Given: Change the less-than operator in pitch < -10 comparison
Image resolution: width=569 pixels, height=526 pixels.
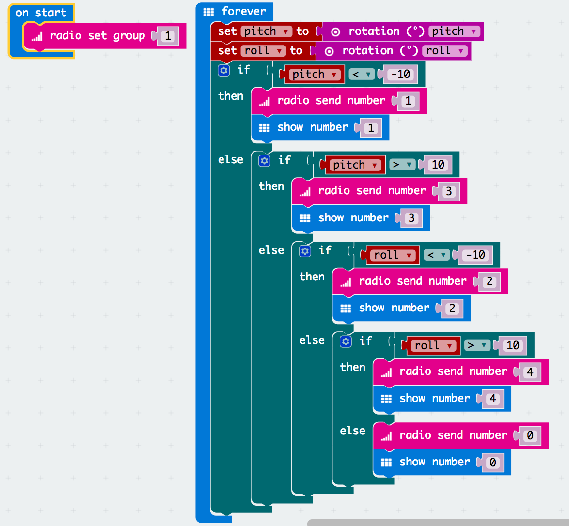Looking at the screenshot, I should [x=369, y=75].
